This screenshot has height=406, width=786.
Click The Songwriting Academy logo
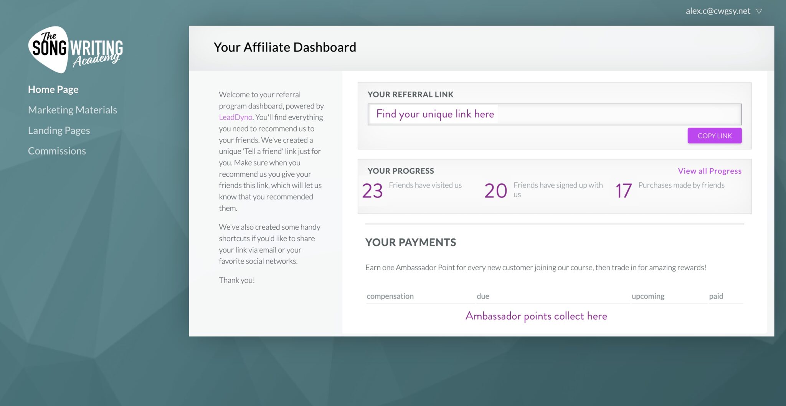pyautogui.click(x=75, y=50)
